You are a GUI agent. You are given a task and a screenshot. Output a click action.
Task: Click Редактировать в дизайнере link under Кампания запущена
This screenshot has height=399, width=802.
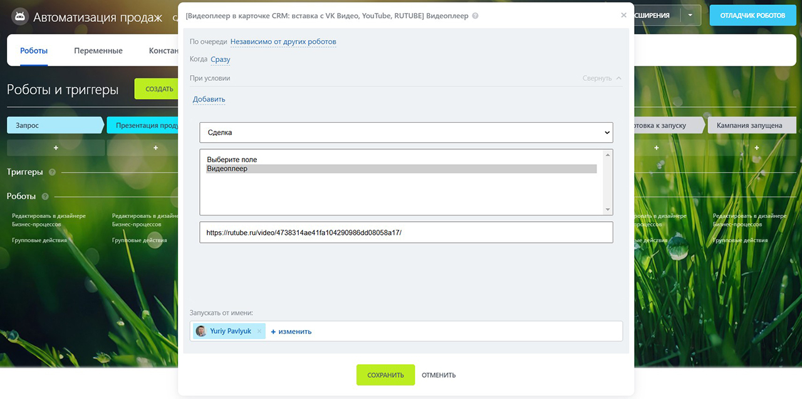(x=750, y=220)
